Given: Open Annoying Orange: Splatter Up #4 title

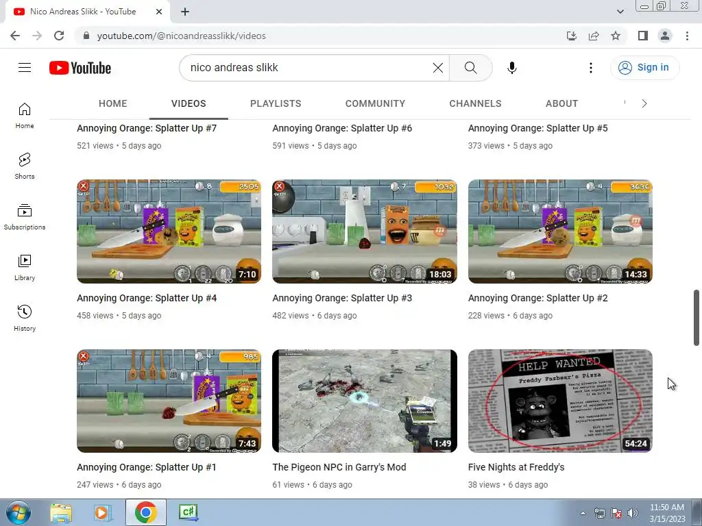Looking at the screenshot, I should 147,299.
